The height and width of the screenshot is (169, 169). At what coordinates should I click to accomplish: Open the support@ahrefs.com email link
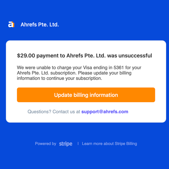click(105, 112)
